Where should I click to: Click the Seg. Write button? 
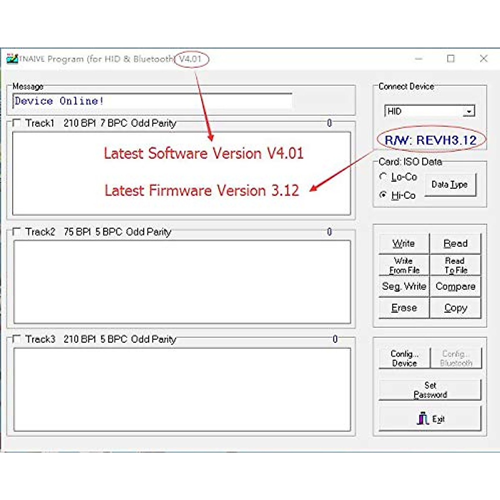[403, 286]
